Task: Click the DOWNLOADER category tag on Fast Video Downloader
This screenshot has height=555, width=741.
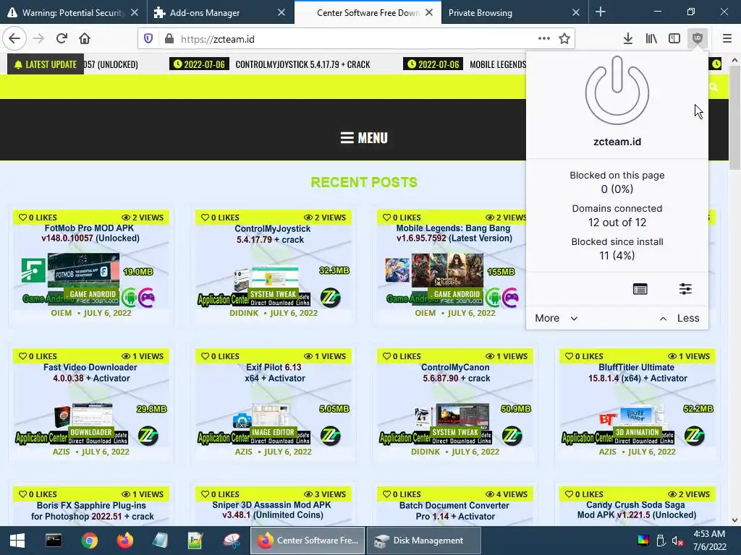Action: (90, 432)
